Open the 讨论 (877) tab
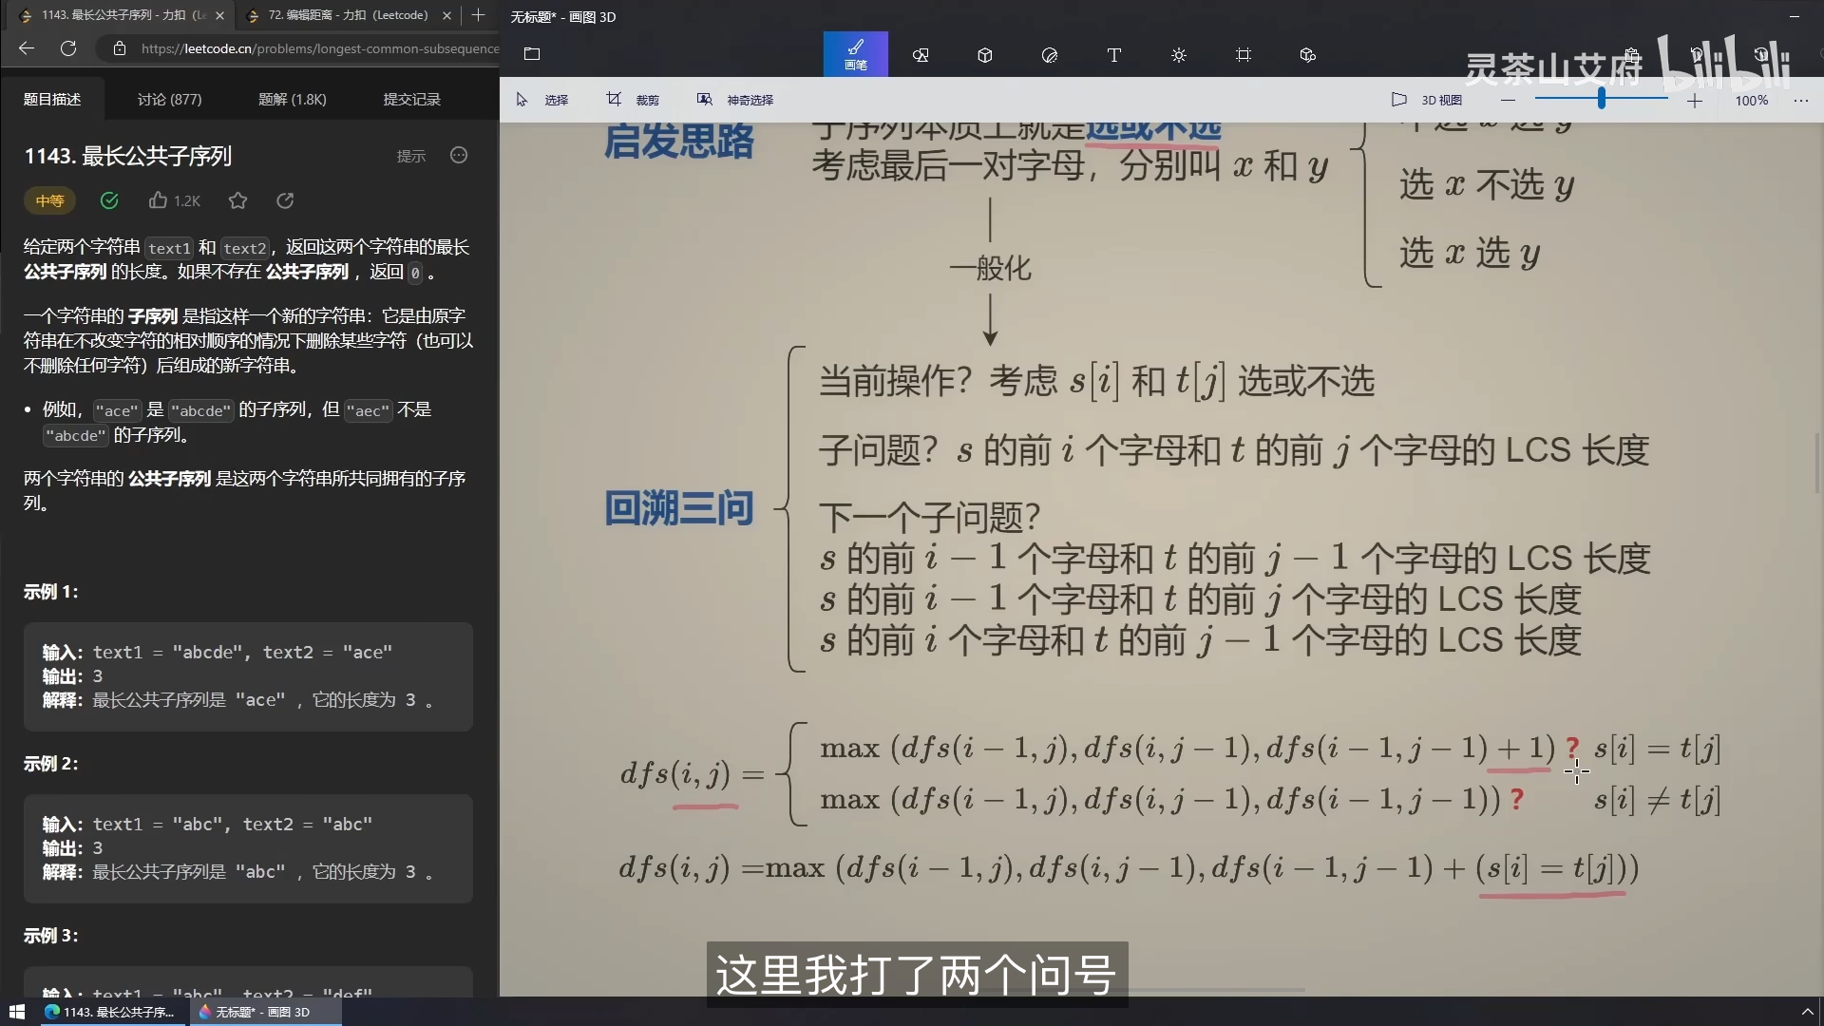The height and width of the screenshot is (1026, 1824). 169,99
